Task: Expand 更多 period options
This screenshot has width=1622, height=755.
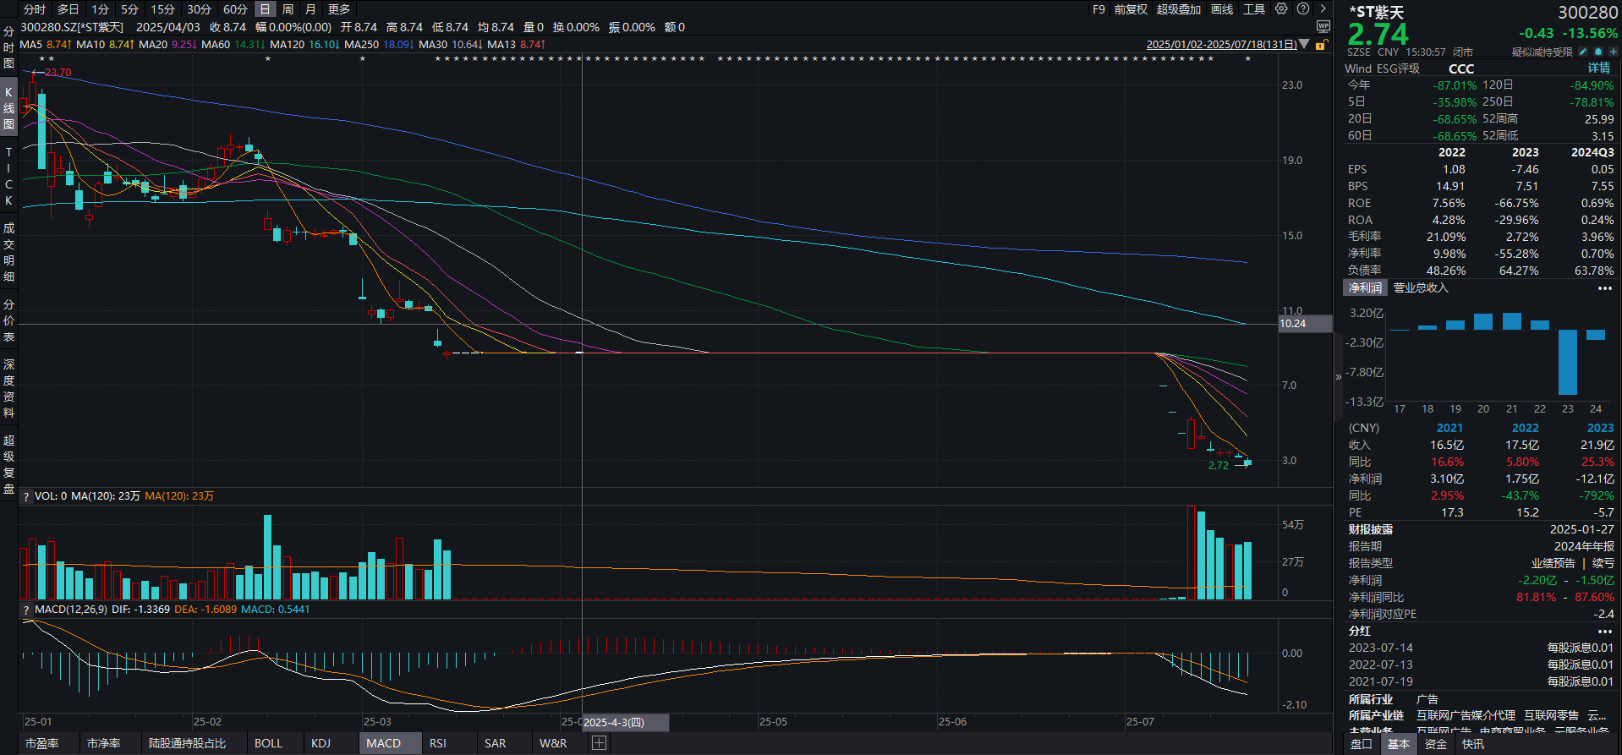Action: (x=339, y=9)
